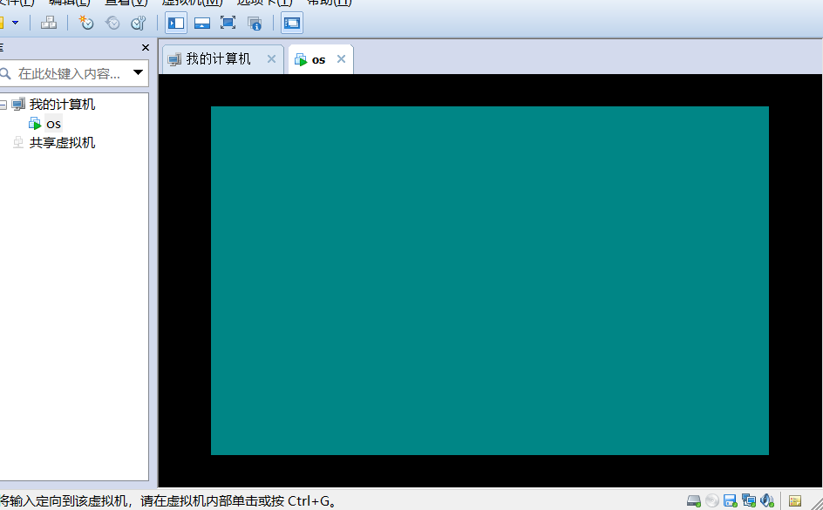
Task: Toggle the library sidebar view button
Action: 176,23
